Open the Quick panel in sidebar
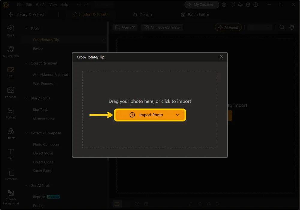 [11, 31]
